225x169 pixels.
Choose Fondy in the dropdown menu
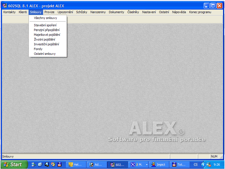(38, 49)
